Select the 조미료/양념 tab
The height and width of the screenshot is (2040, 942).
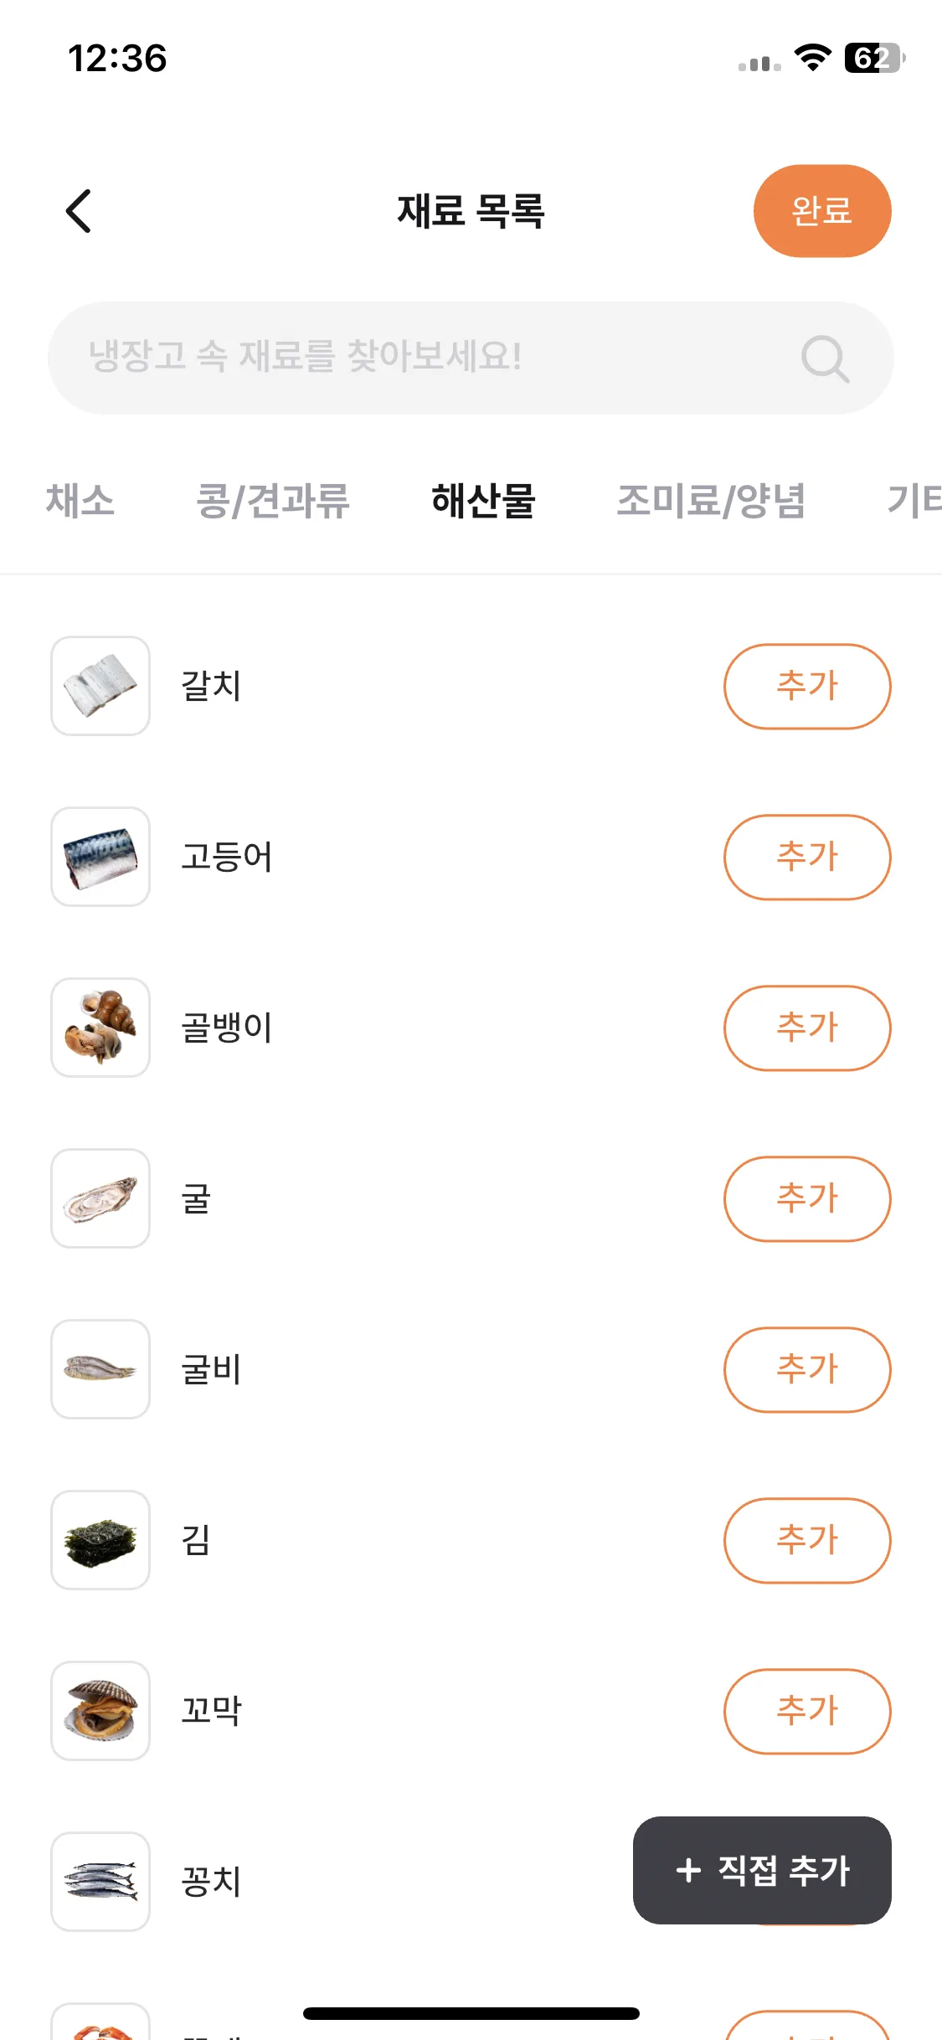[x=711, y=501]
